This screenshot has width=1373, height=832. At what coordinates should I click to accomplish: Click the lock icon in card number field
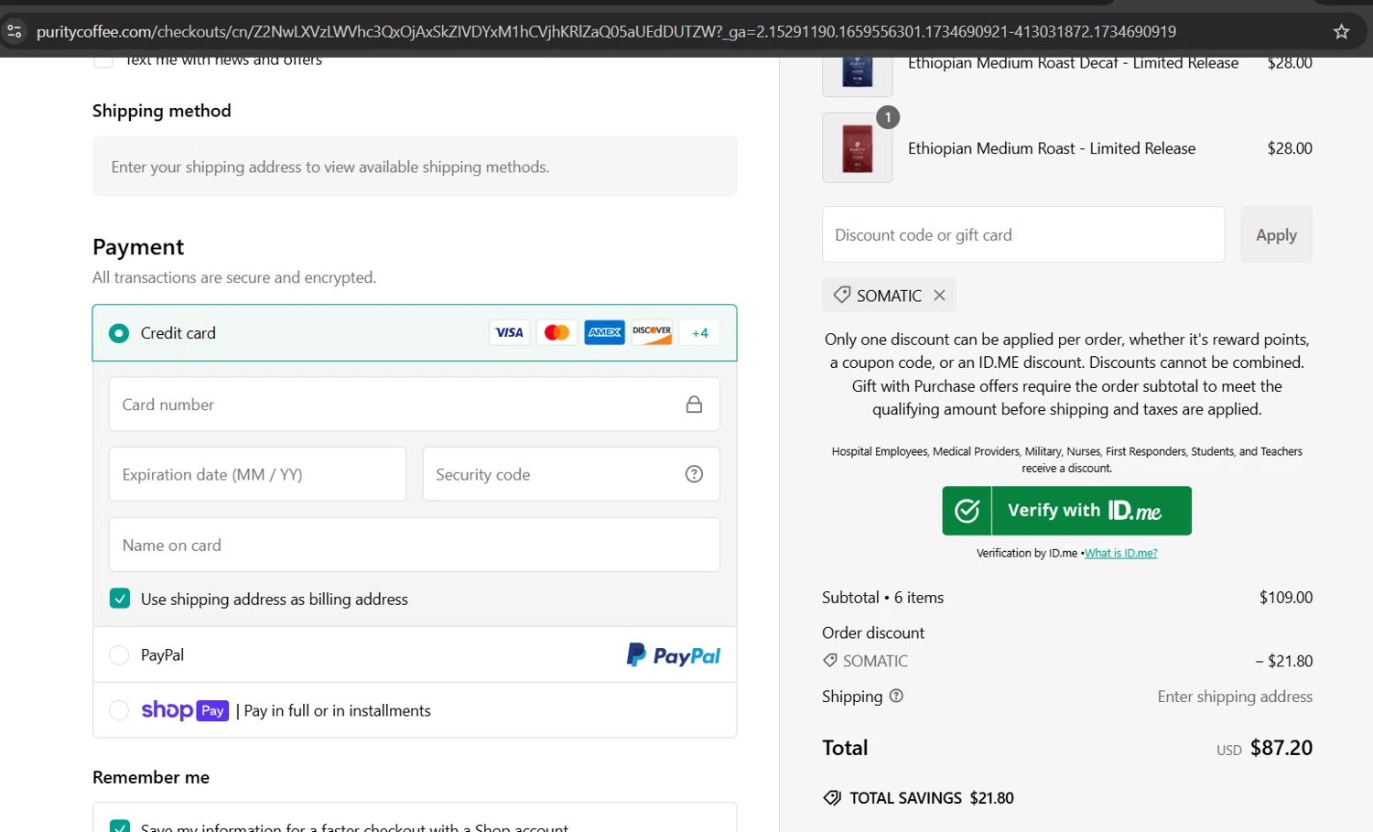694,405
